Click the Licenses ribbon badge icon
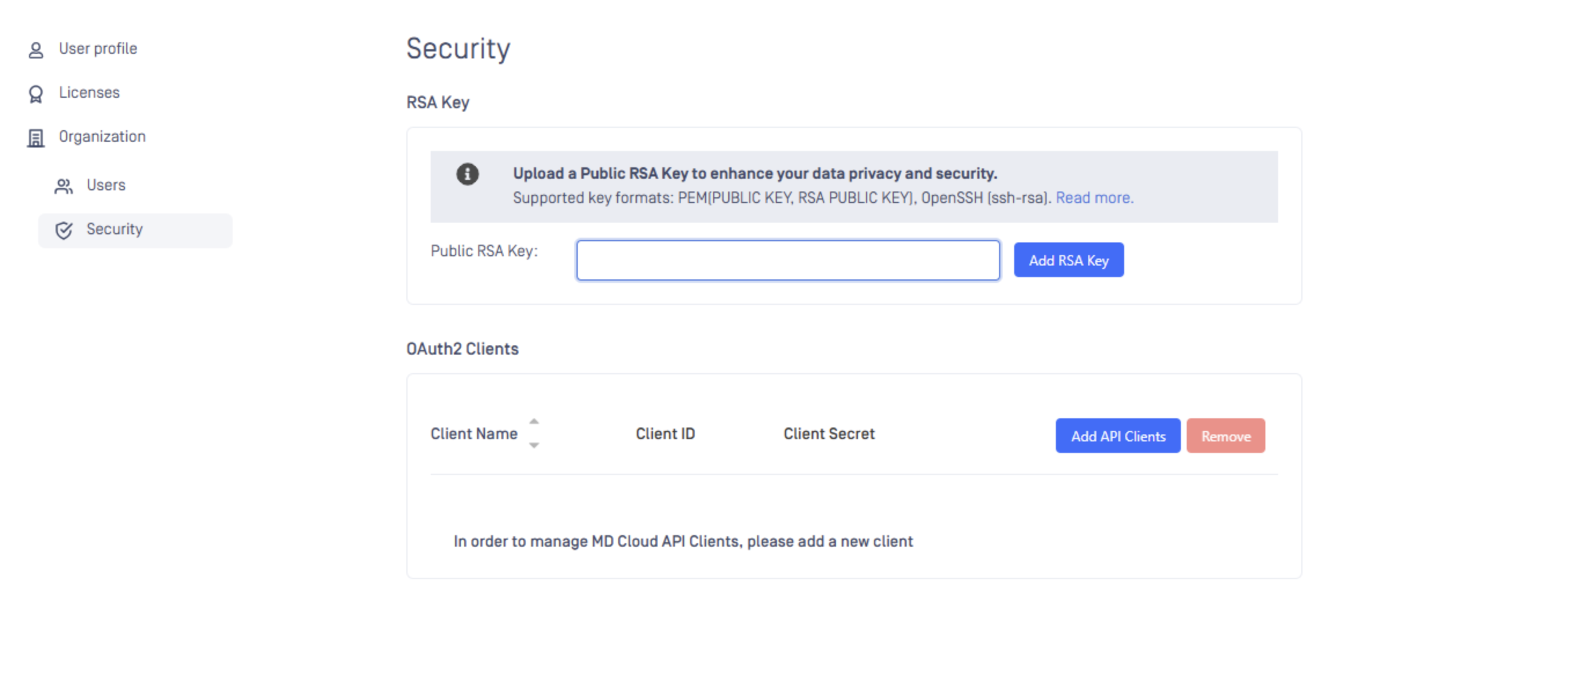This screenshot has width=1578, height=678. click(x=36, y=94)
